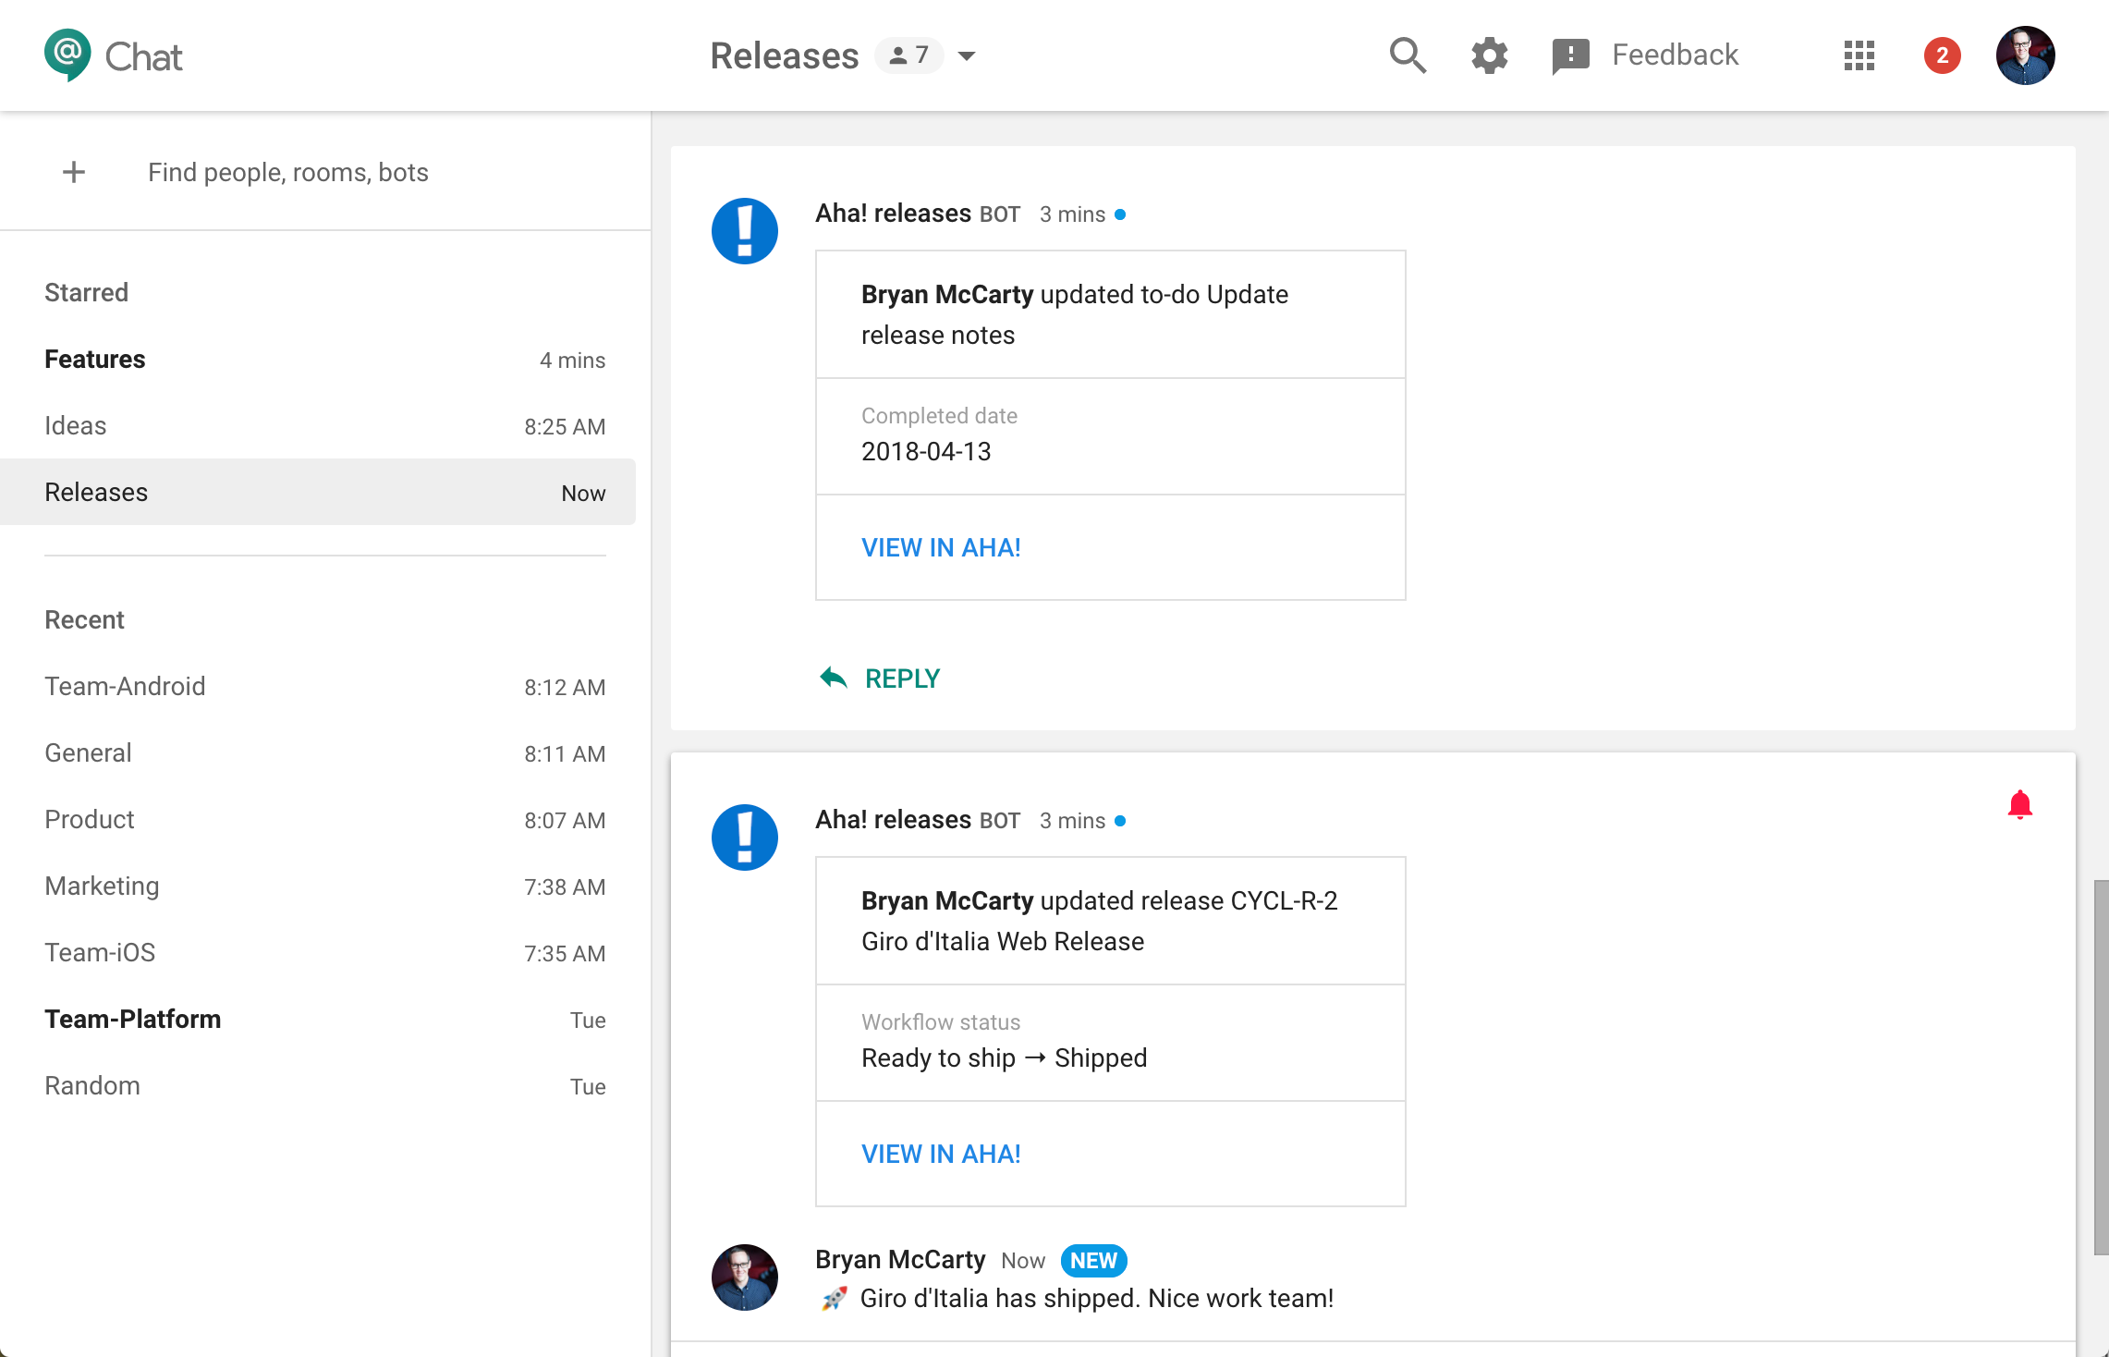The height and width of the screenshot is (1357, 2109).
Task: Switch to the Features room
Action: (94, 360)
